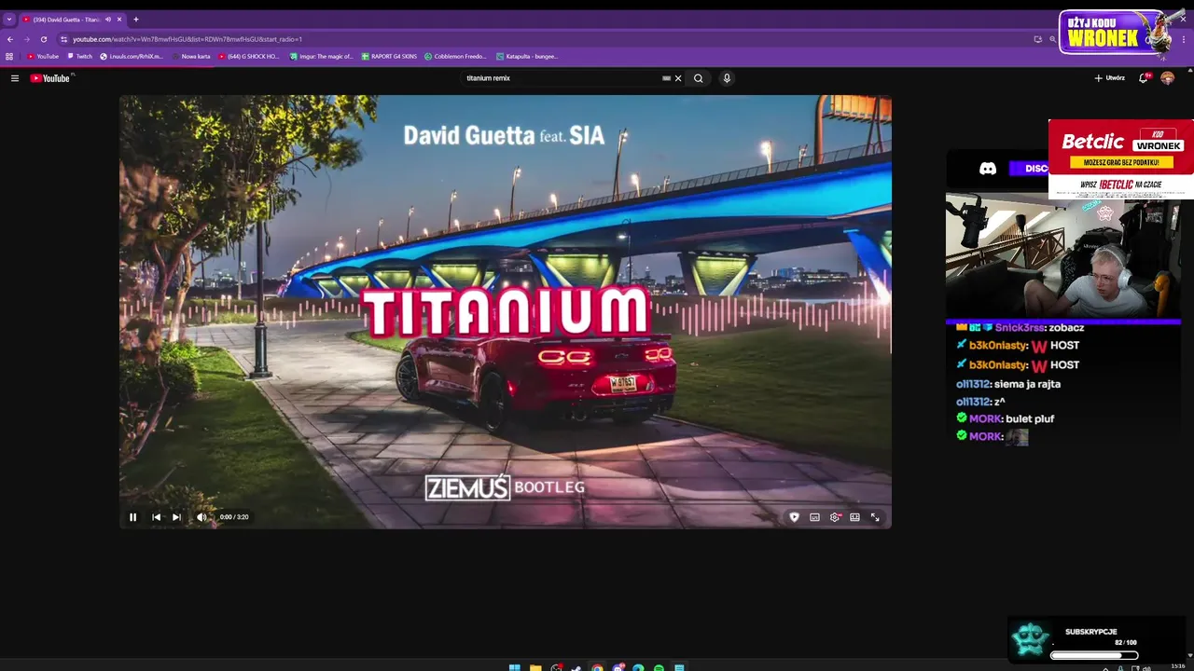Open the Twitch bookmark
This screenshot has height=671, width=1194.
80,56
